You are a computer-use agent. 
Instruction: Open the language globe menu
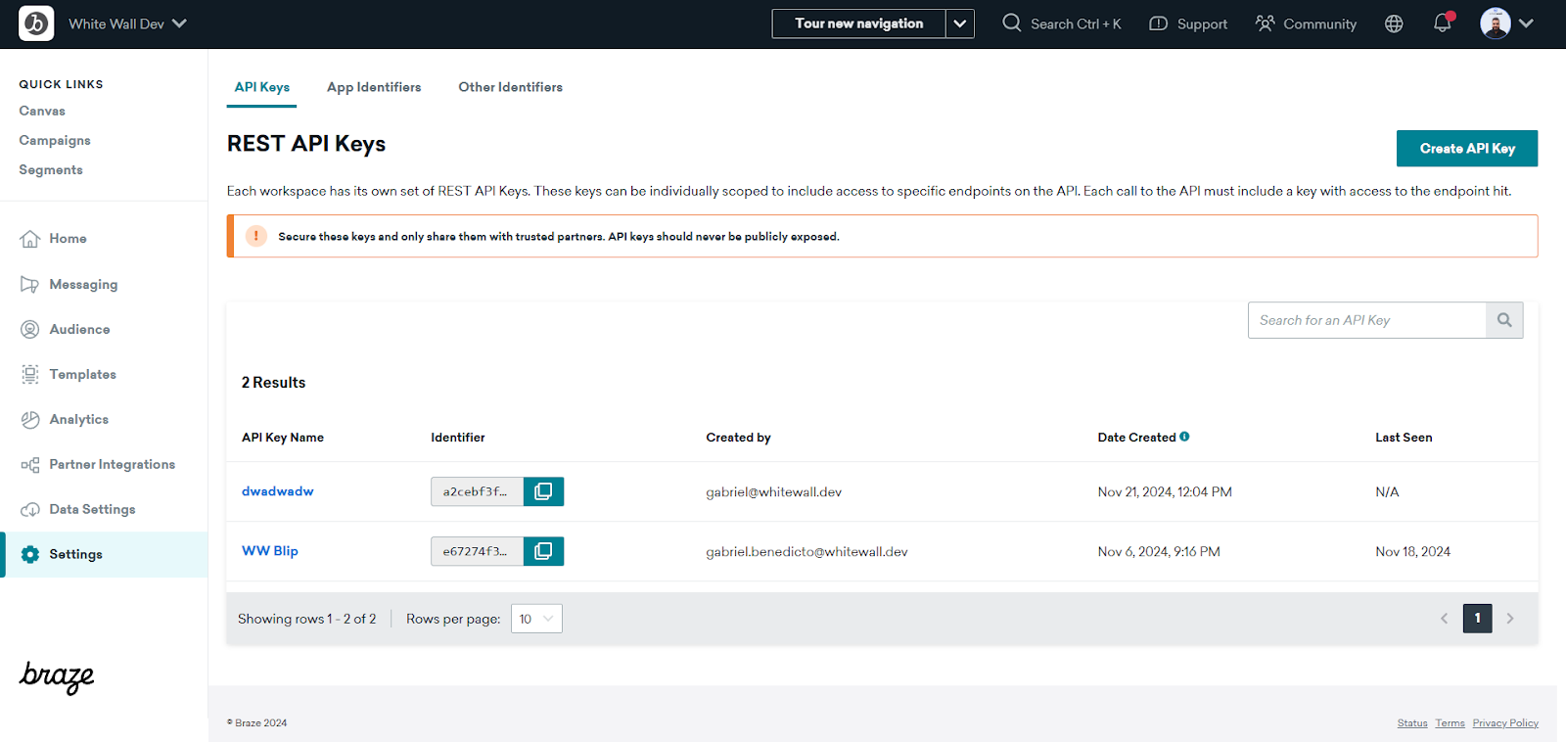(x=1394, y=23)
